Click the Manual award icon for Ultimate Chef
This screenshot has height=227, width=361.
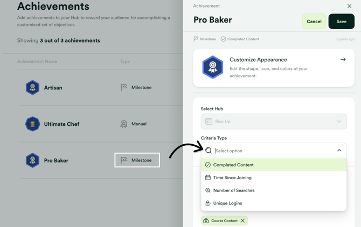coord(123,124)
